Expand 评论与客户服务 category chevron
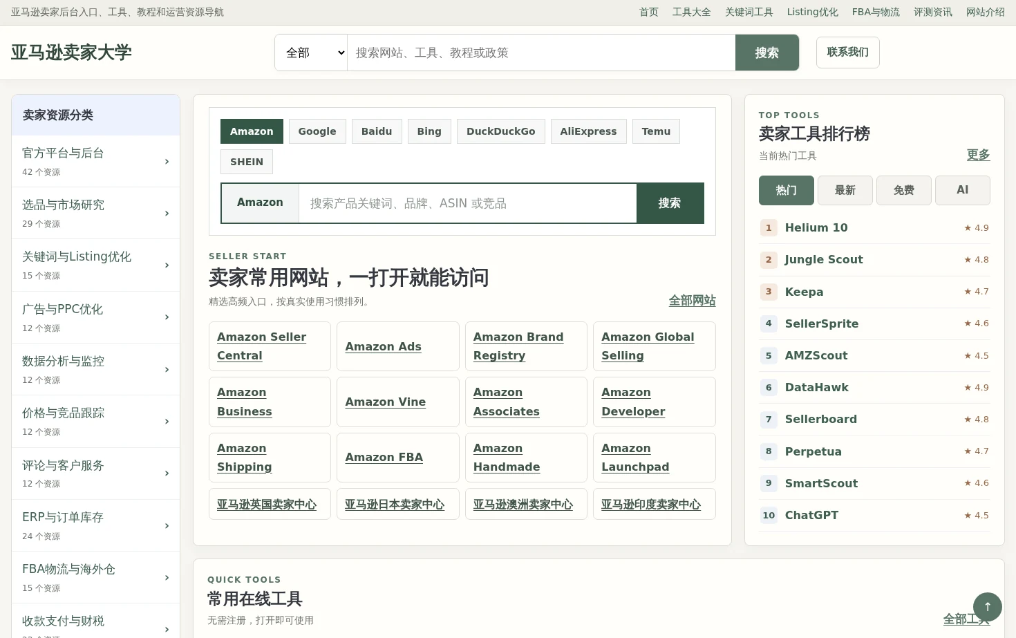 167,473
